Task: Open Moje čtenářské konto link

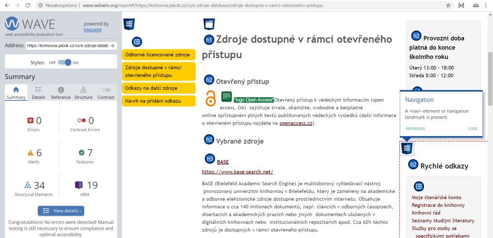Action: click(437, 197)
